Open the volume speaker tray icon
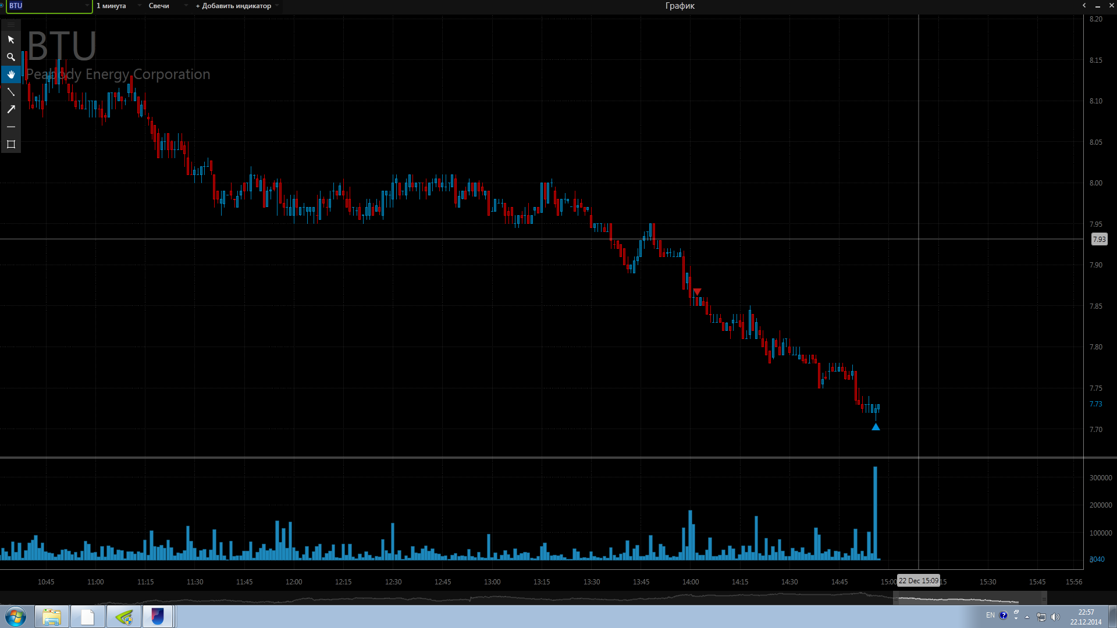This screenshot has height=628, width=1117. coord(1055,617)
